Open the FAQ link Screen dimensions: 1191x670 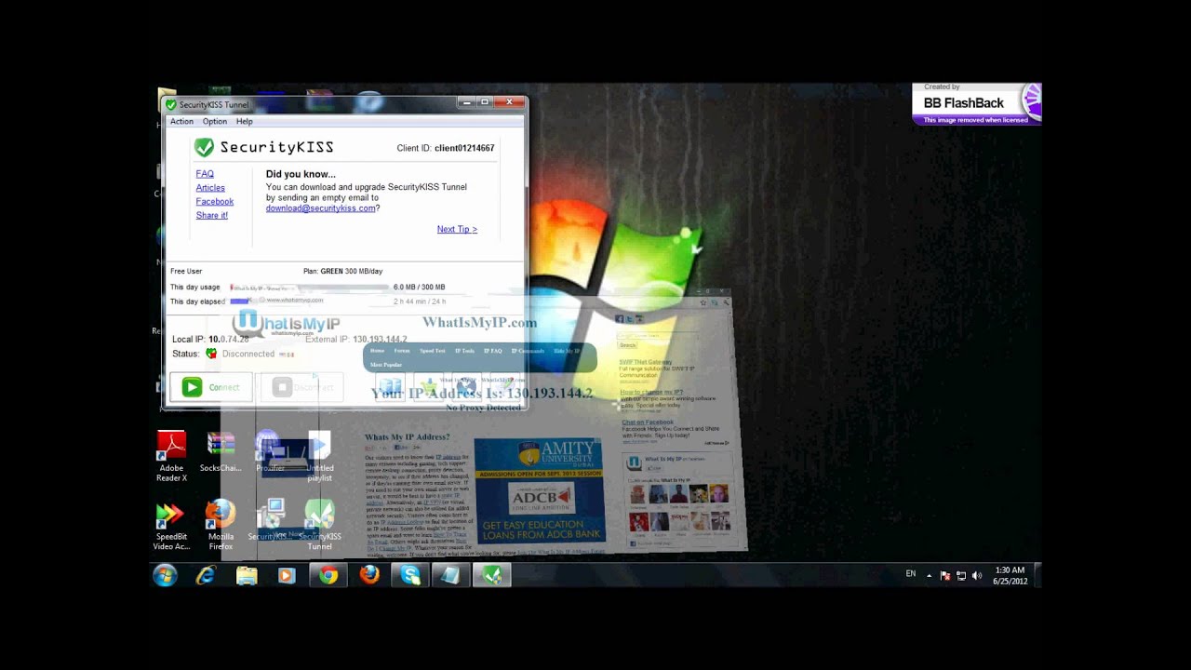coord(205,174)
